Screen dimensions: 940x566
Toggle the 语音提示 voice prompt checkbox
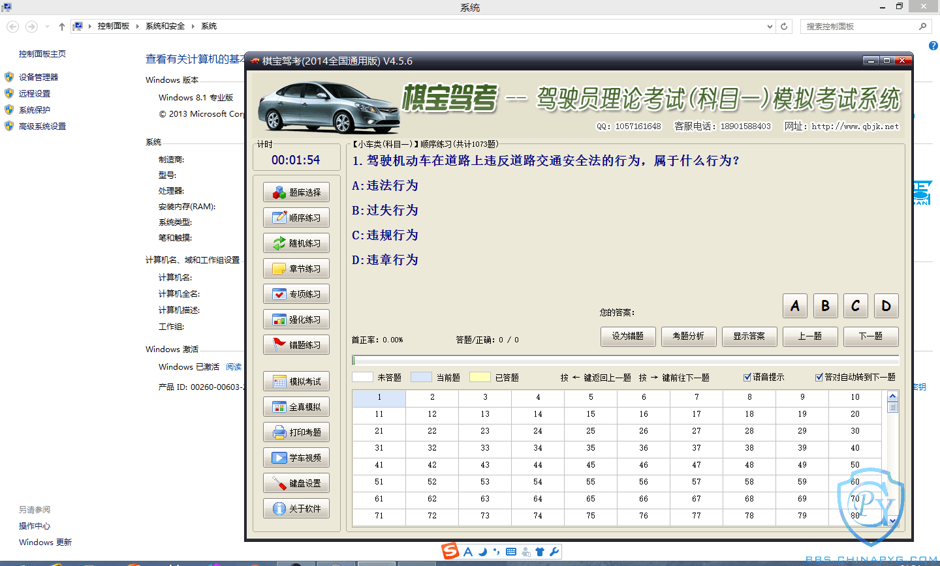[747, 377]
